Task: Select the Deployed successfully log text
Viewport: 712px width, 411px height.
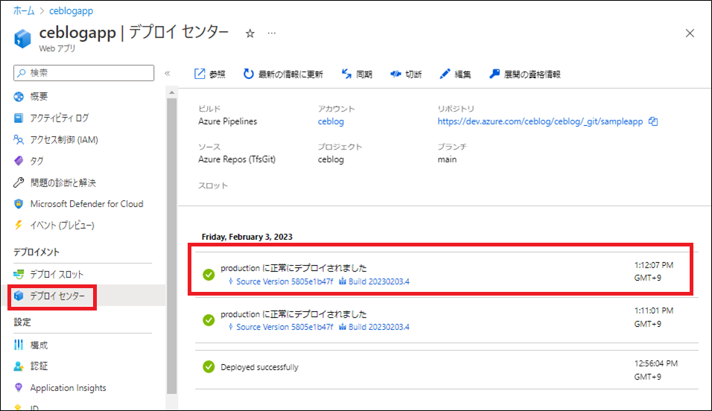Action: tap(259, 367)
